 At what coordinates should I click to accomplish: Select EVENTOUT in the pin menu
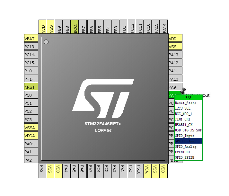[x=189, y=152]
